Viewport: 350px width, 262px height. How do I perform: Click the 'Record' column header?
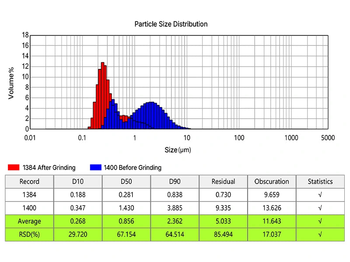(x=29, y=182)
